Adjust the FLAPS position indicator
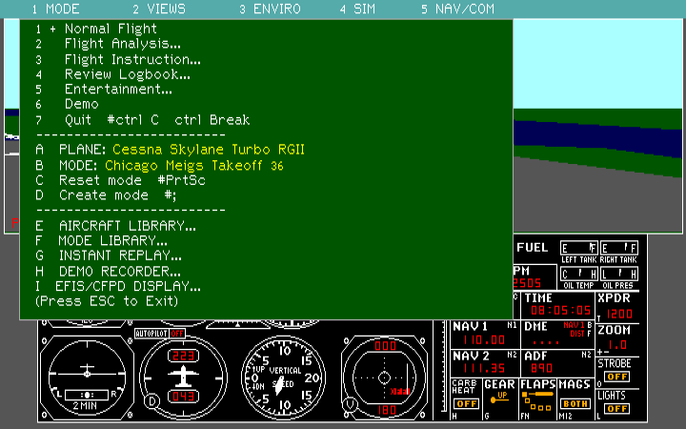The image size is (686, 429). coord(537,401)
